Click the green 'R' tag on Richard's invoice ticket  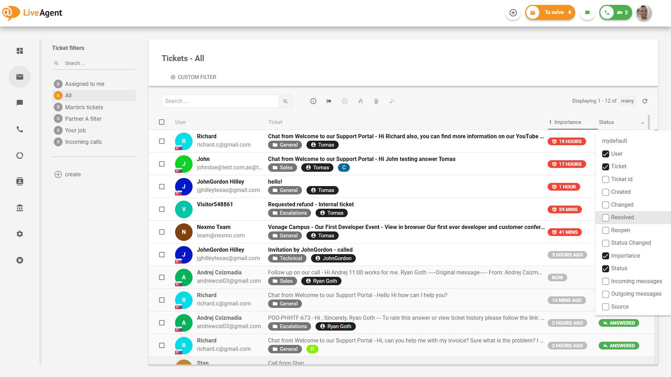[x=312, y=349]
